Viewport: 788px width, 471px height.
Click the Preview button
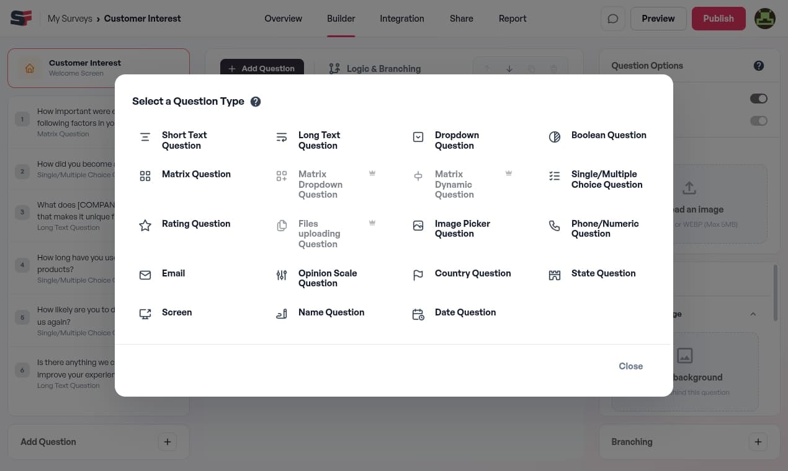point(658,19)
